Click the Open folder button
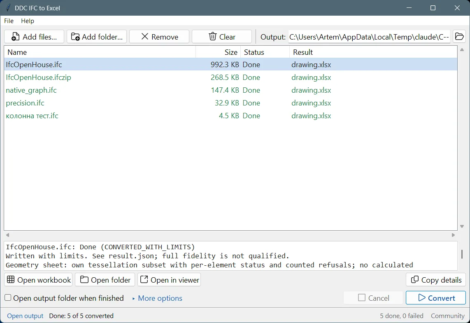470x323 pixels. pos(105,280)
